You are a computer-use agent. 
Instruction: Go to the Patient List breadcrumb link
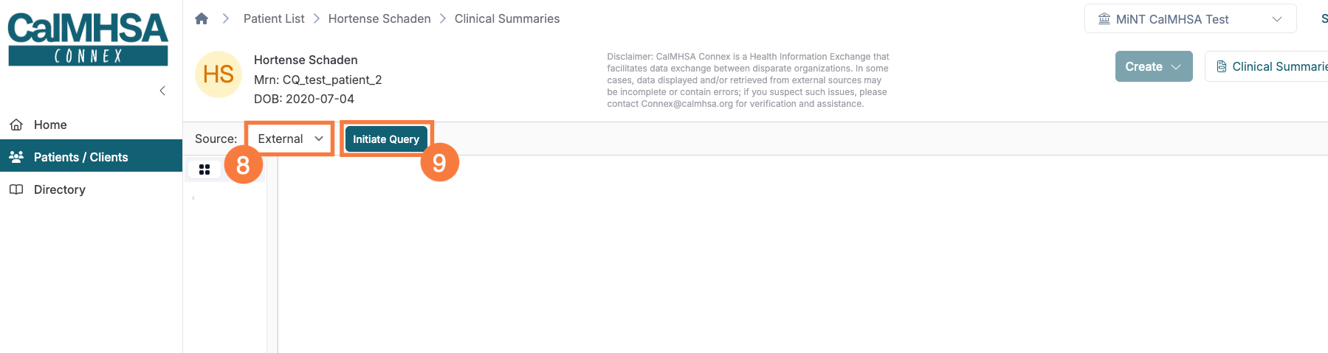[x=274, y=18]
